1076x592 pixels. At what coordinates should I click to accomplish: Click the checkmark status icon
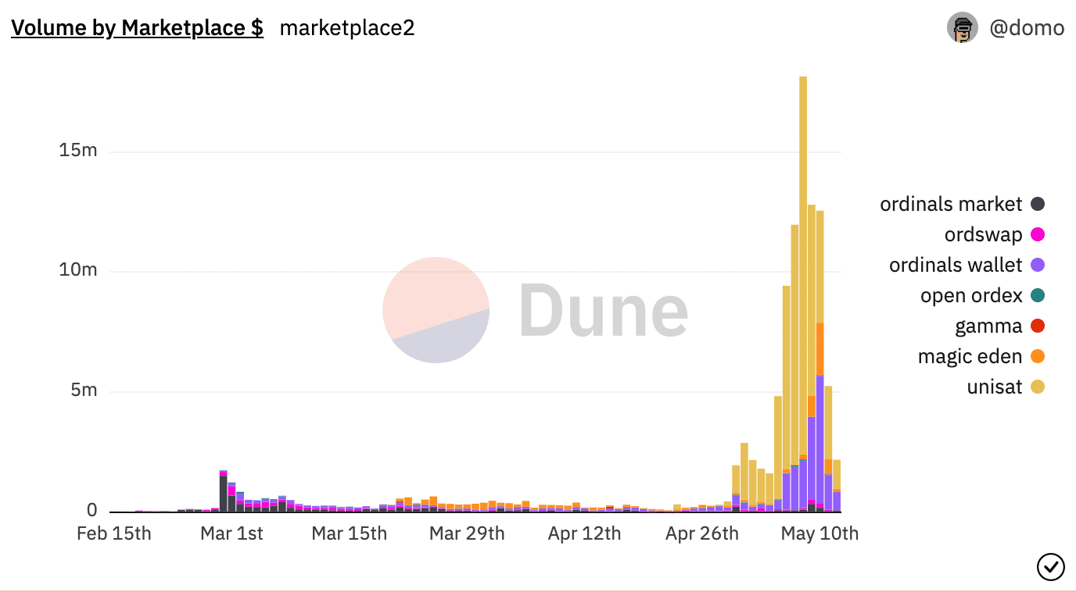[x=1050, y=567]
